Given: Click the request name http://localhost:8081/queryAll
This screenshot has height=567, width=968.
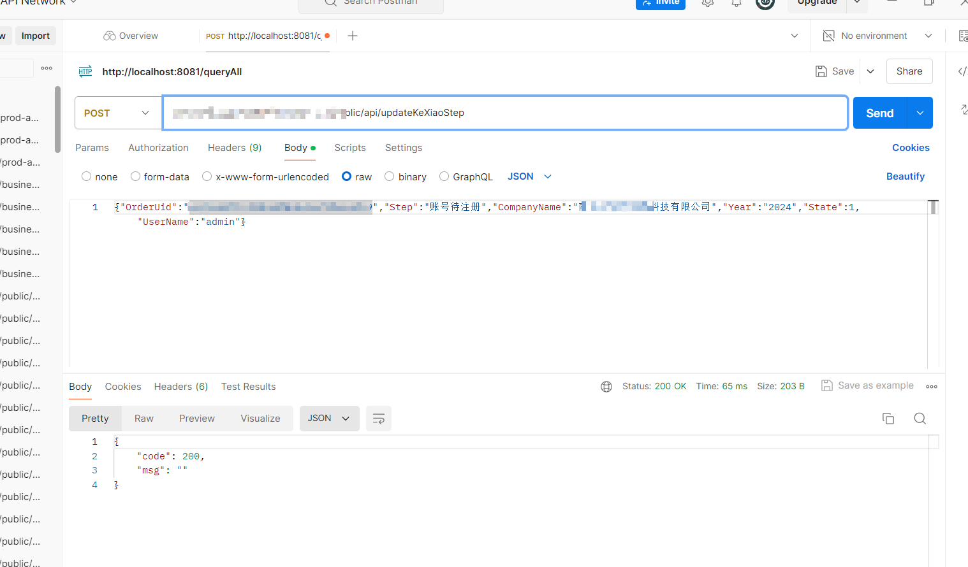Looking at the screenshot, I should pos(172,72).
